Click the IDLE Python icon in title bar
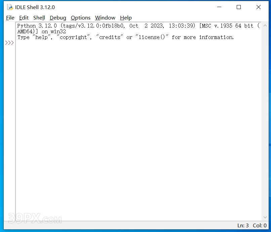Image resolution: width=271 pixels, height=232 pixels. [x=10, y=7]
